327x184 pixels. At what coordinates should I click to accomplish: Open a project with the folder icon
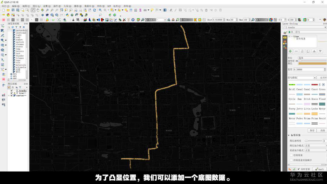click(x=8, y=10)
